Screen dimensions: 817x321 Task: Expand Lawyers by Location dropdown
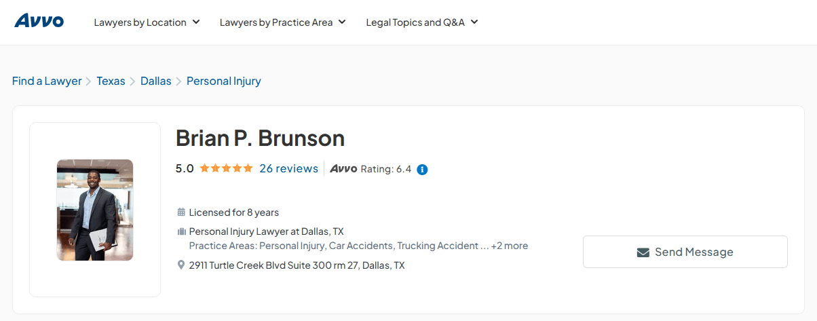coord(147,22)
